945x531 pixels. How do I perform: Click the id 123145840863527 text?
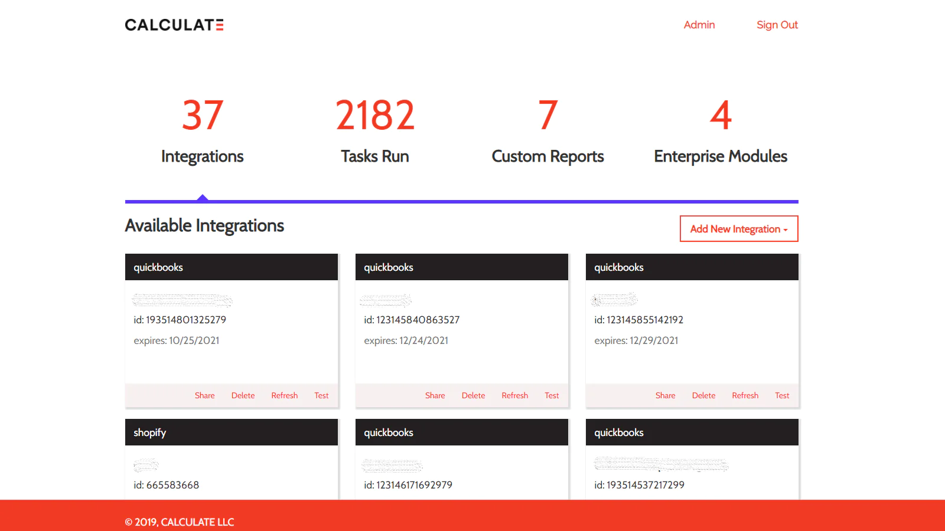point(412,320)
